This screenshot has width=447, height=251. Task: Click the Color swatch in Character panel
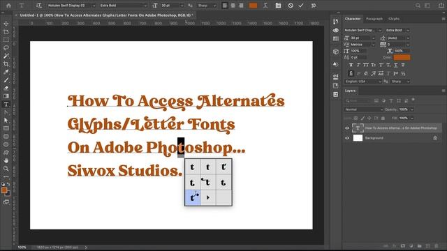pyautogui.click(x=402, y=57)
